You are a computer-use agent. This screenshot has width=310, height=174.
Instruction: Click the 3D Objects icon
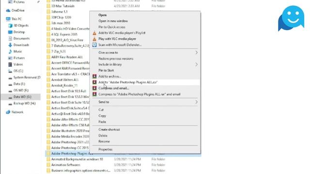[10, 26]
